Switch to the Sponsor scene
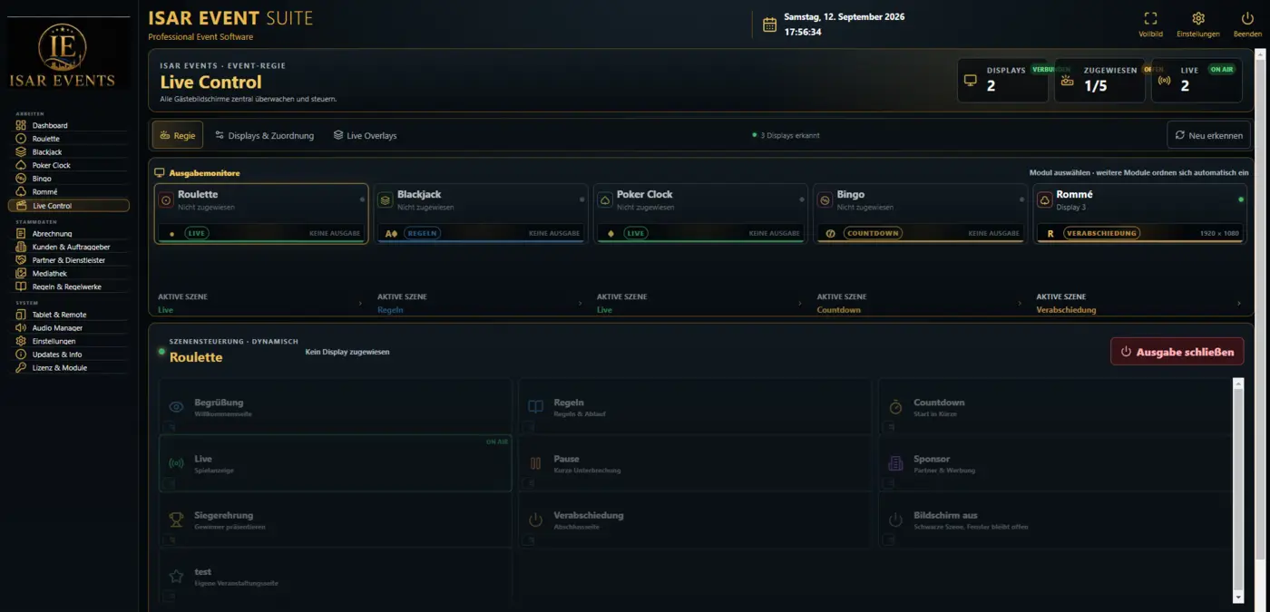The width and height of the screenshot is (1270, 612). pos(1054,463)
